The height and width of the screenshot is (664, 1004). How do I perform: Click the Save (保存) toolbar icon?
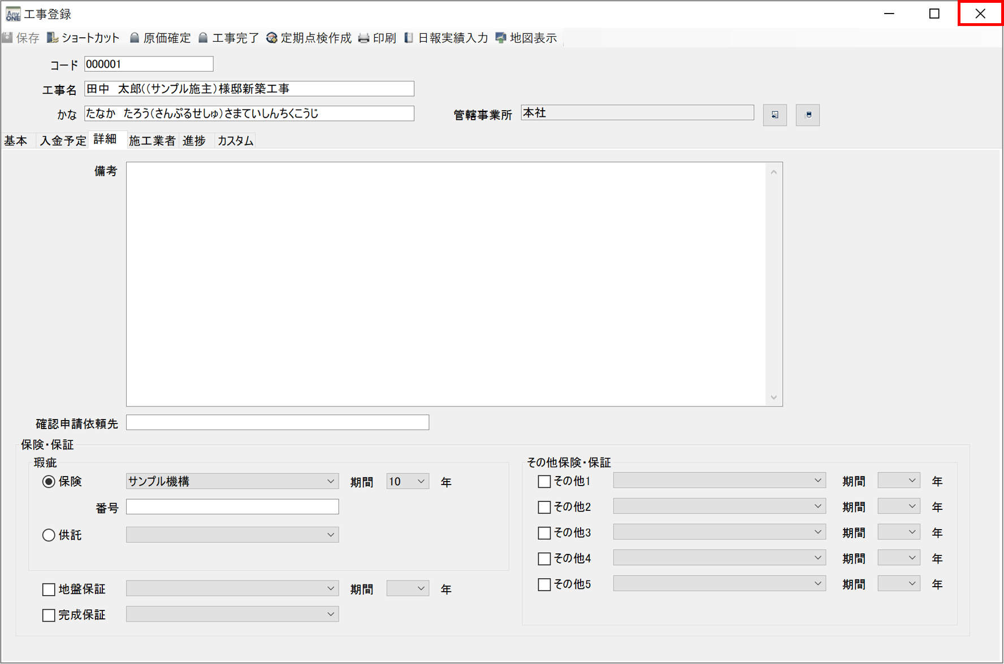click(8, 38)
